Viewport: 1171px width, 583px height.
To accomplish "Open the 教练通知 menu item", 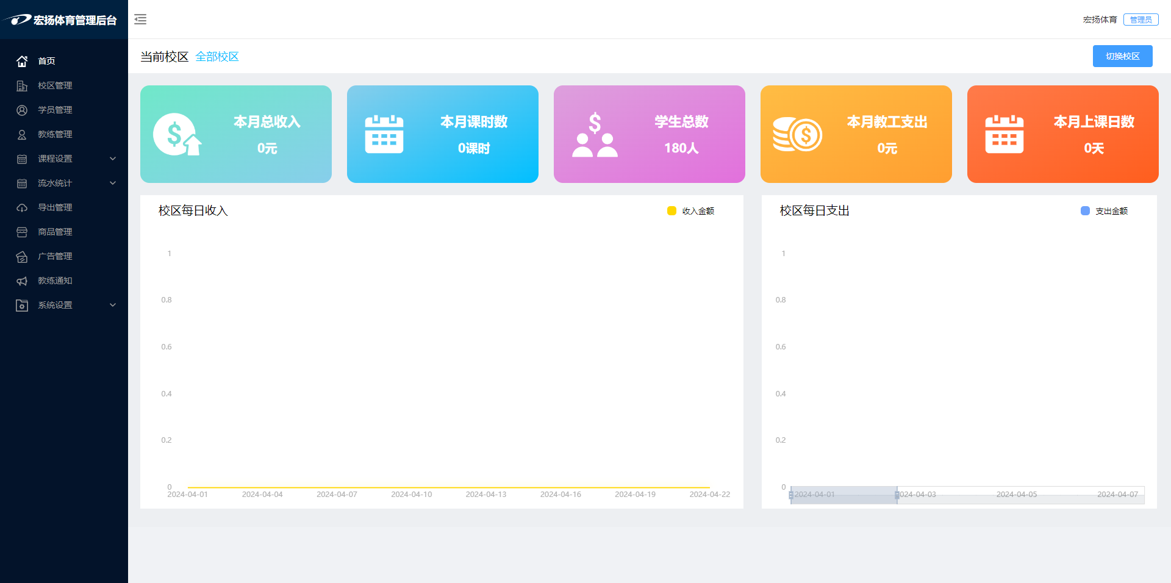I will click(64, 281).
